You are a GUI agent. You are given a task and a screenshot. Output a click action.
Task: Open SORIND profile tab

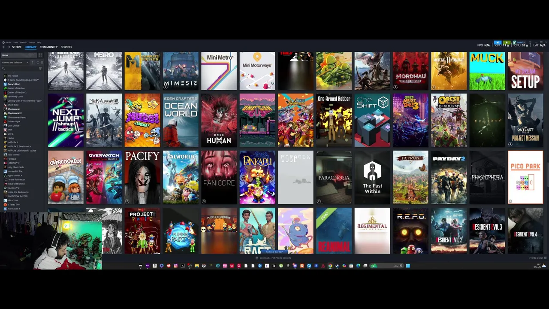(x=66, y=47)
